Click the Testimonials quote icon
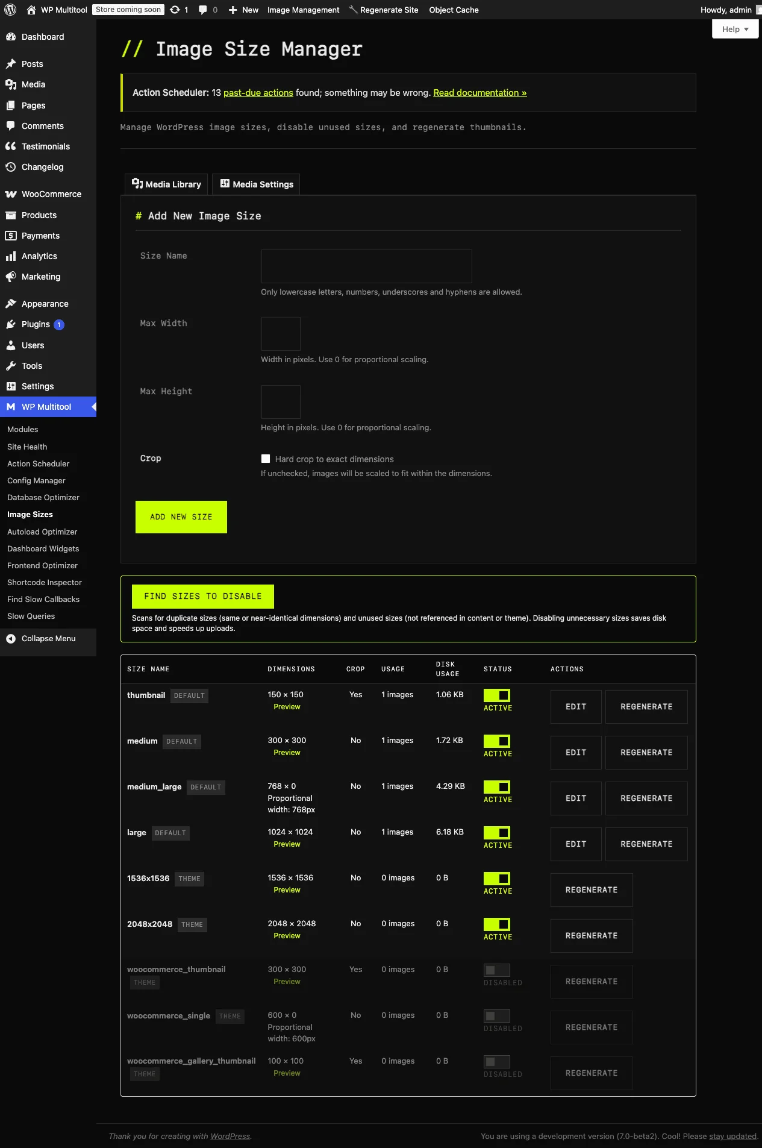Image resolution: width=762 pixels, height=1148 pixels. click(x=11, y=146)
